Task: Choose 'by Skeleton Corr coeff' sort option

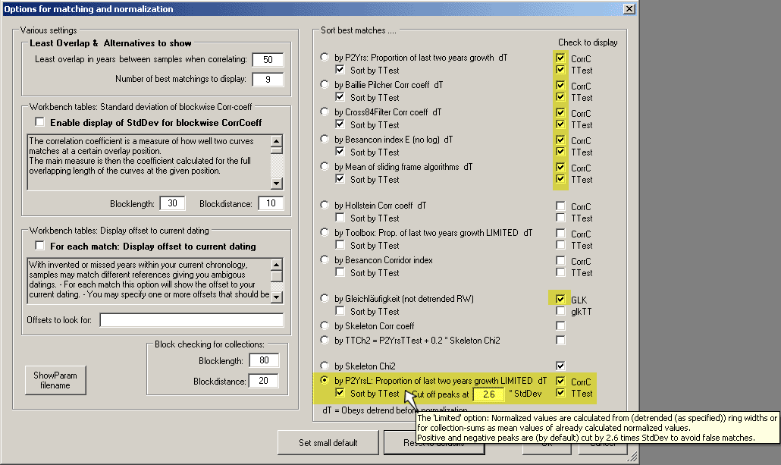Action: coord(325,325)
